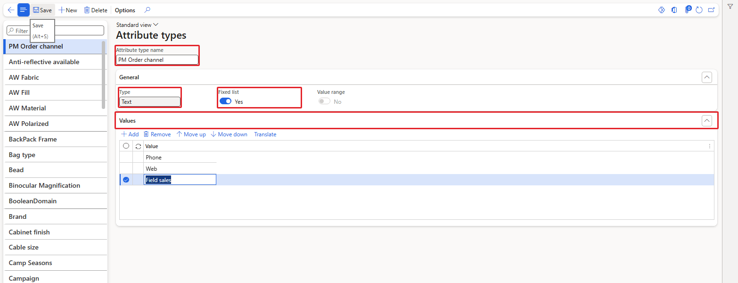
Task: Refresh the page with the refresh icon
Action: point(699,10)
